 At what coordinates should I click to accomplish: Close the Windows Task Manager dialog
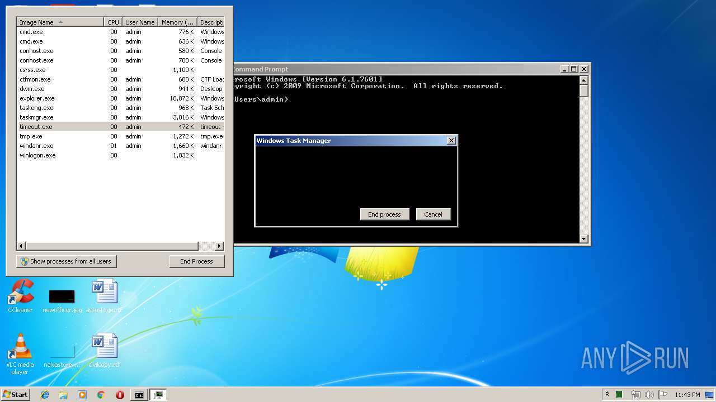click(451, 141)
